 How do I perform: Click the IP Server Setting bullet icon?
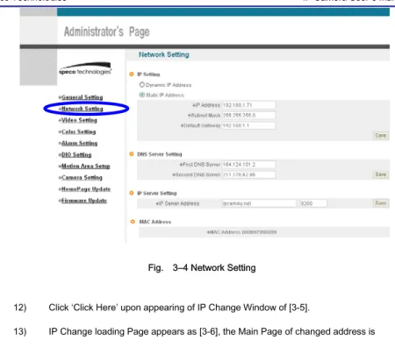(132, 193)
